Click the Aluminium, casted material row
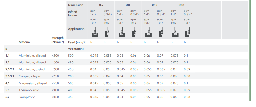256x107 pixels. 126,69
